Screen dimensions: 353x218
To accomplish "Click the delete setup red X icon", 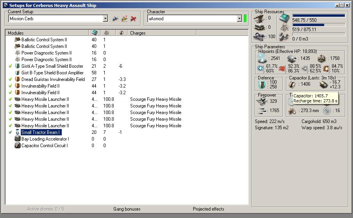I will (x=133, y=19).
